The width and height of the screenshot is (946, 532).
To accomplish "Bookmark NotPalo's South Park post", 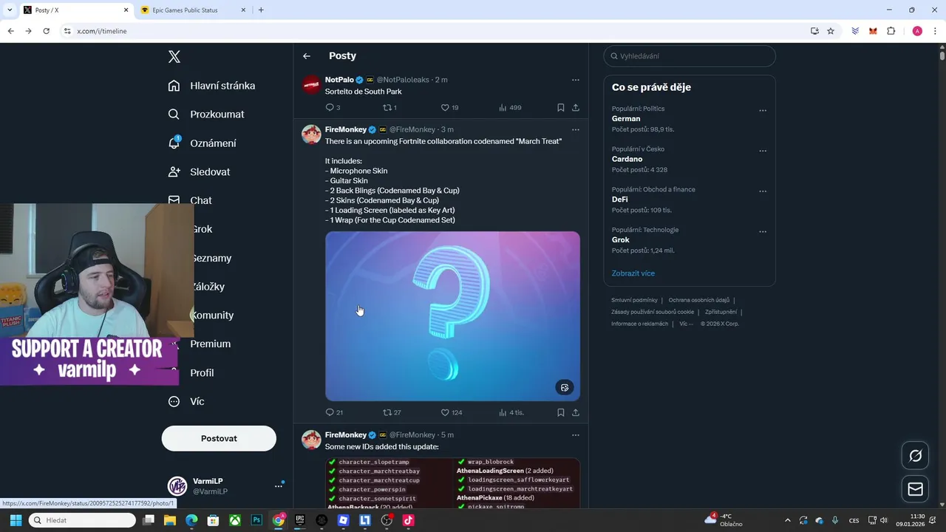I will pos(561,107).
